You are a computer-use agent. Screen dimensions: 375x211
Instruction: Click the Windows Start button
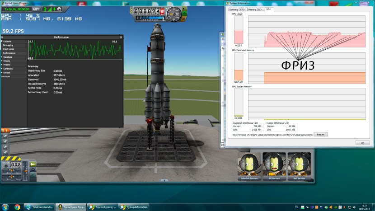5,207
